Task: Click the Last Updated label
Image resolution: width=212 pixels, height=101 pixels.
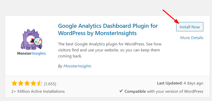Action: (170, 83)
